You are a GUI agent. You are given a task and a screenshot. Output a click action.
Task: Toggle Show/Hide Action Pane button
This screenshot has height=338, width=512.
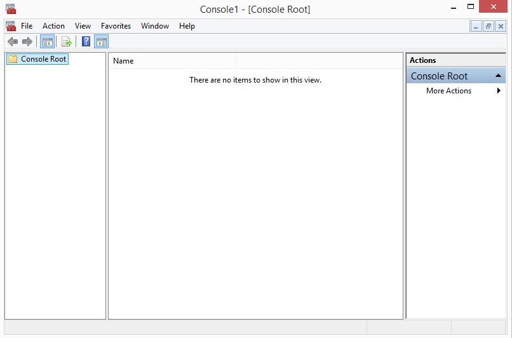point(101,41)
